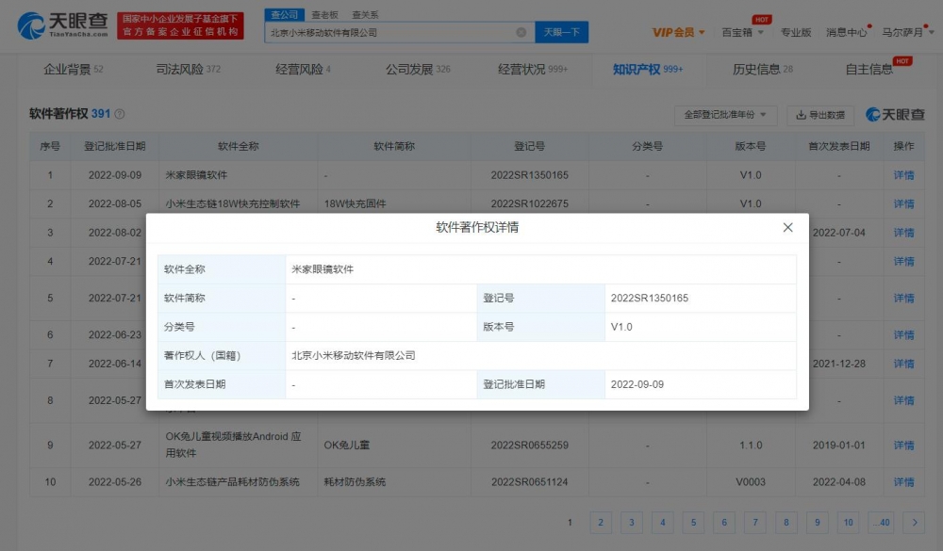Go to pagination page 2
943x551 pixels.
pyautogui.click(x=600, y=523)
